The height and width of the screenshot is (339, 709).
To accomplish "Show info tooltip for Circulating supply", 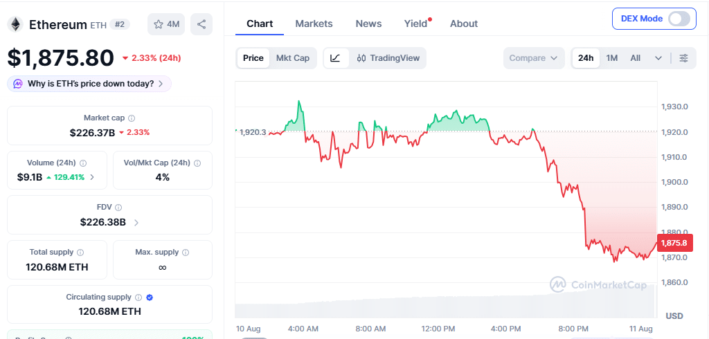I will point(138,297).
